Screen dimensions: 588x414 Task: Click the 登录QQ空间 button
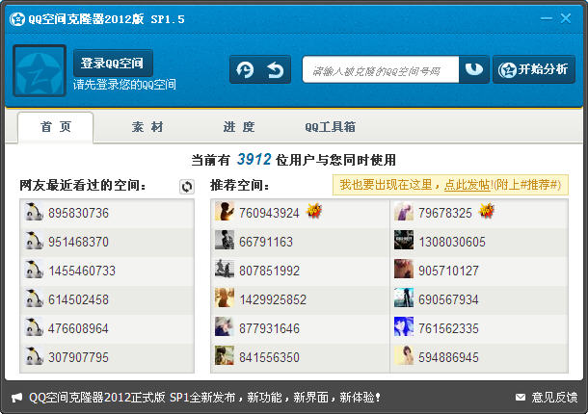pos(113,63)
